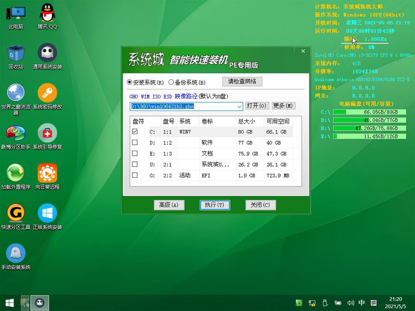415x311 pixels.
Task: Select the 系统城U... volume label cell
Action: pos(215,164)
